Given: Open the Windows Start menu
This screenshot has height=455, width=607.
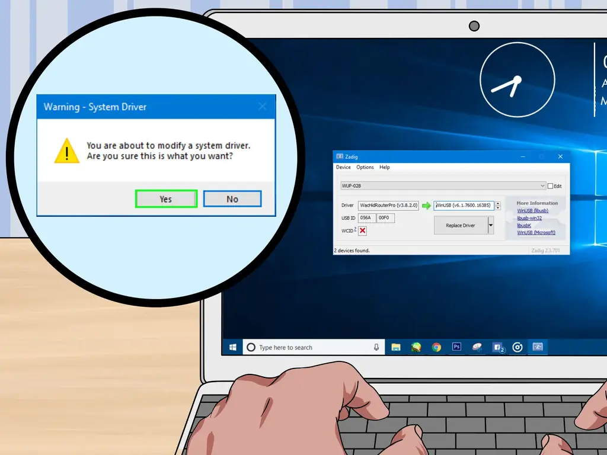Looking at the screenshot, I should click(232, 347).
